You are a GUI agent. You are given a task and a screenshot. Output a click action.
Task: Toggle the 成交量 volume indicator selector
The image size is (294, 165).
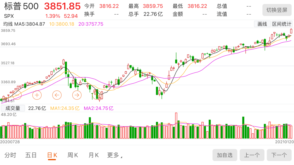pos(13,108)
